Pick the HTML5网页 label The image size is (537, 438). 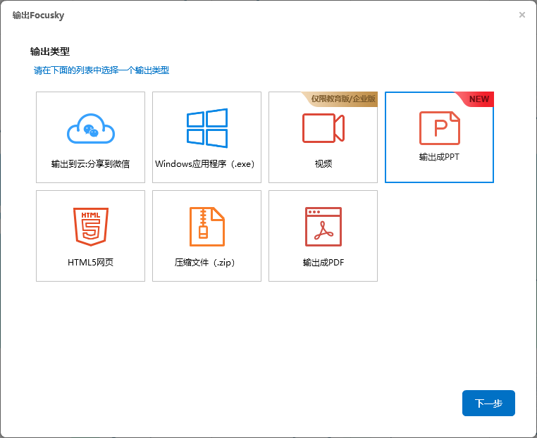coord(90,263)
